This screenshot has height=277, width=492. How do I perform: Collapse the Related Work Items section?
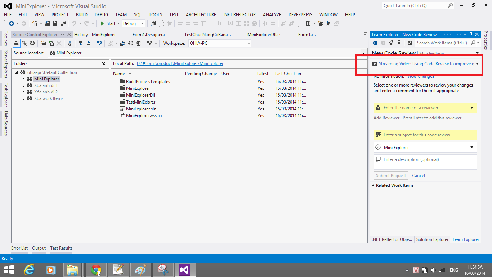(x=373, y=185)
